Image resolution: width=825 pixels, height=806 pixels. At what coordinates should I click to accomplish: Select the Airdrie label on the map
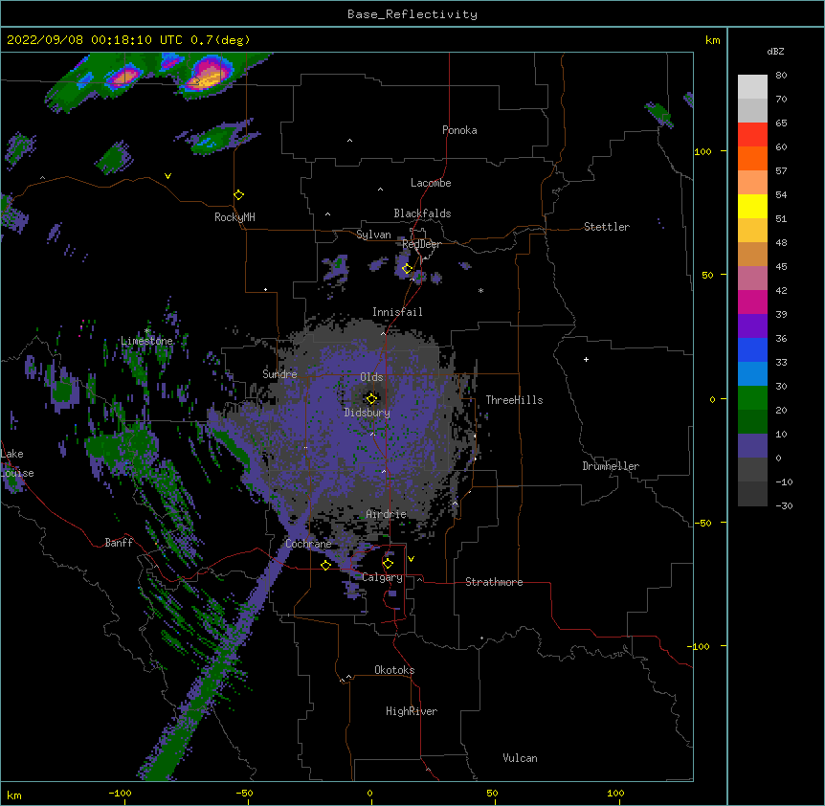click(387, 514)
